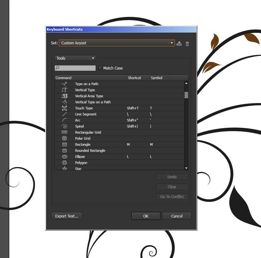Select the M shortcut cell for Rectangle
The width and height of the screenshot is (261, 258).
(x=128, y=144)
